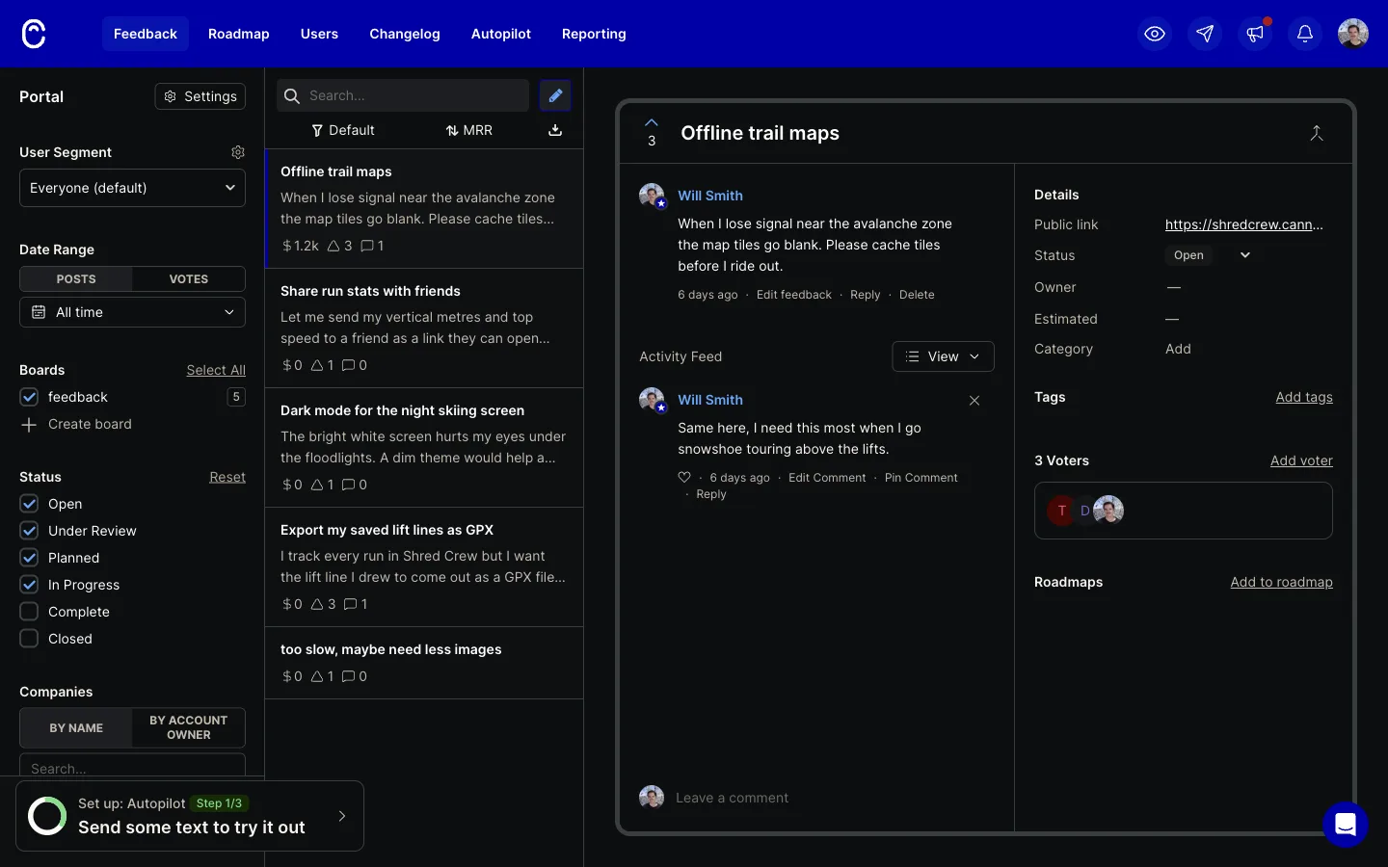This screenshot has width=1388, height=867.
Task: Click the Canny logo in the header
Action: point(34,34)
